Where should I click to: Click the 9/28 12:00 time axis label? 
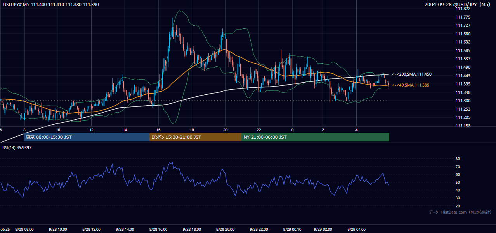pyautogui.click(x=92, y=230)
